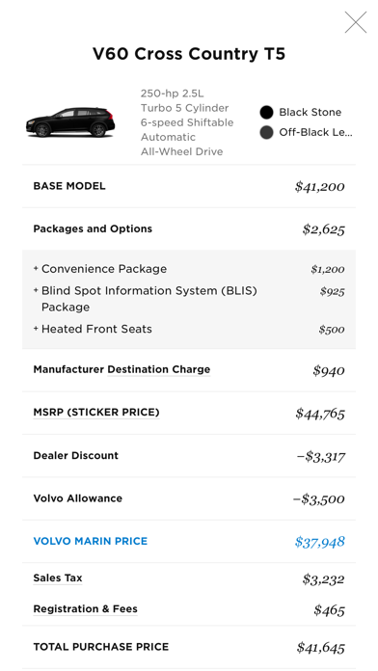Open the Registration & Fees link
The height and width of the screenshot is (671, 378).
click(85, 609)
